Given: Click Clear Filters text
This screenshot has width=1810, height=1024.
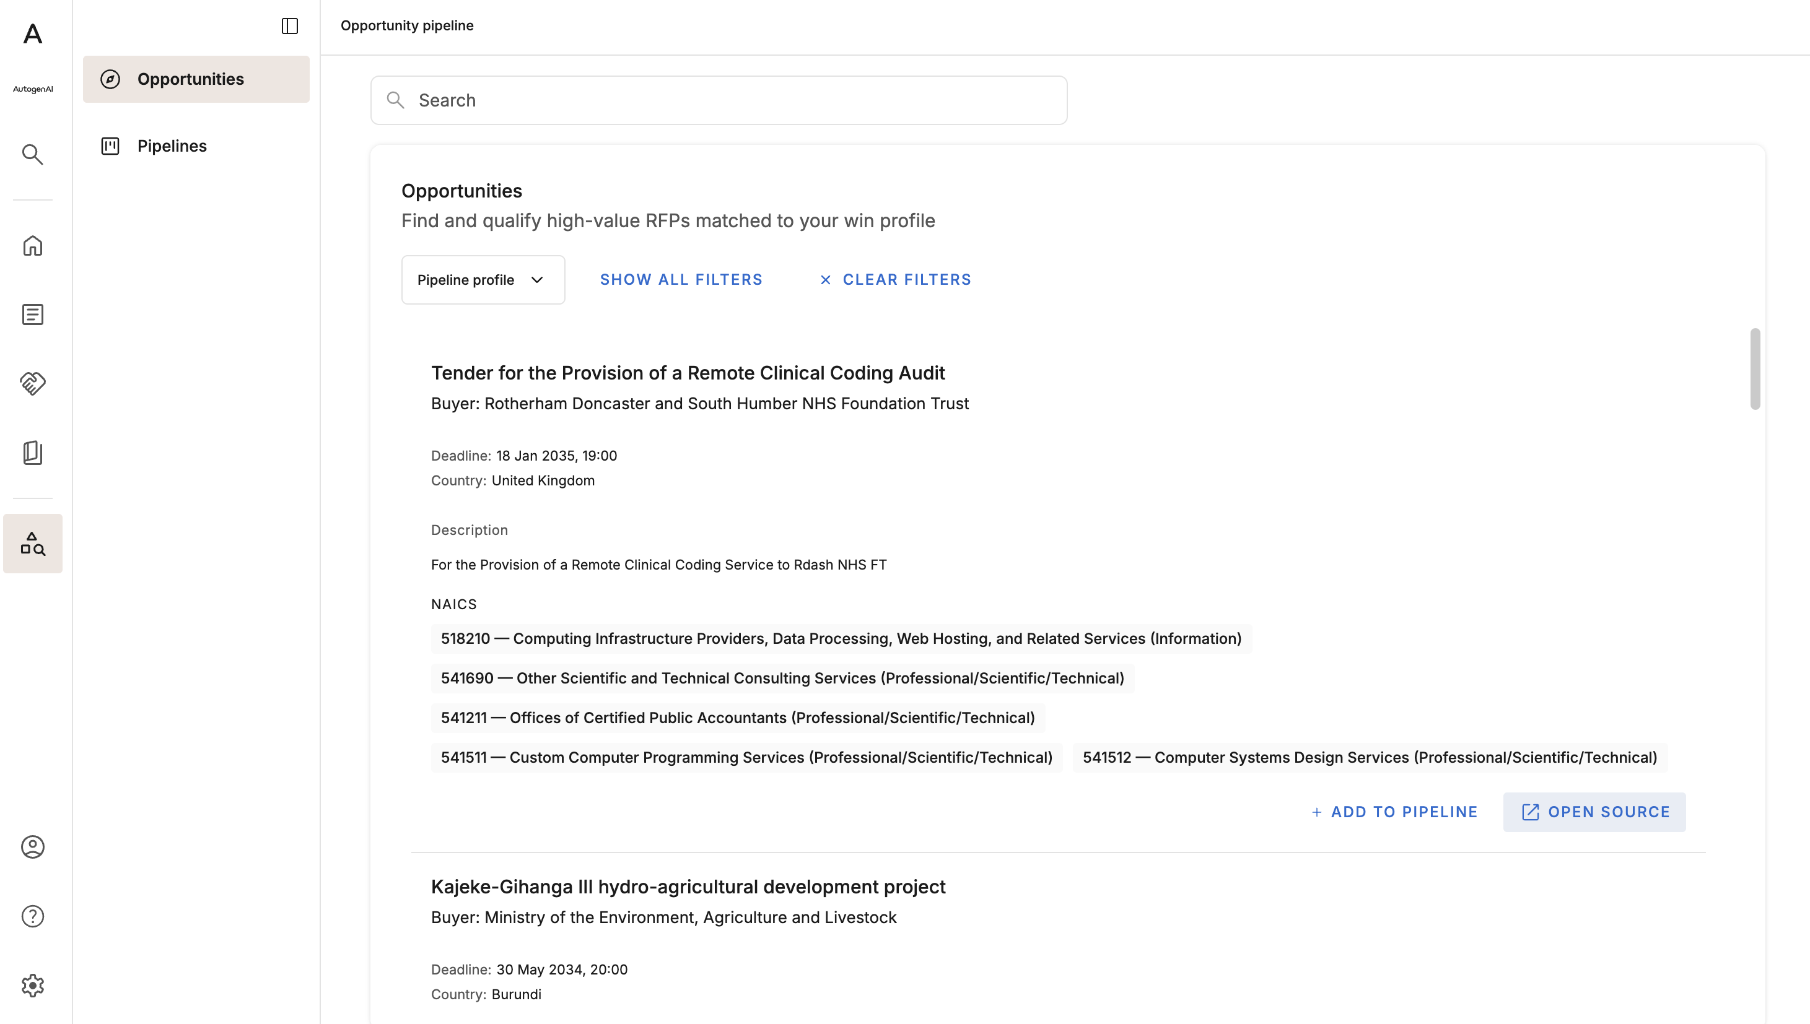Looking at the screenshot, I should pyautogui.click(x=907, y=280).
